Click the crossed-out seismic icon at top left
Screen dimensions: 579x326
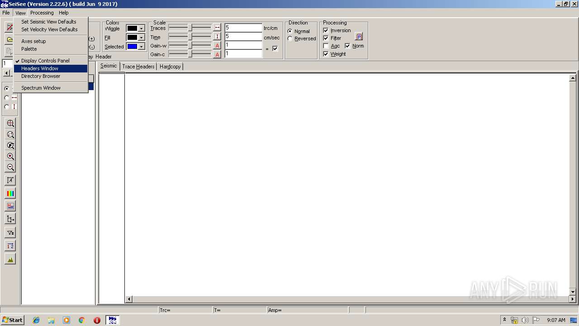point(9,28)
